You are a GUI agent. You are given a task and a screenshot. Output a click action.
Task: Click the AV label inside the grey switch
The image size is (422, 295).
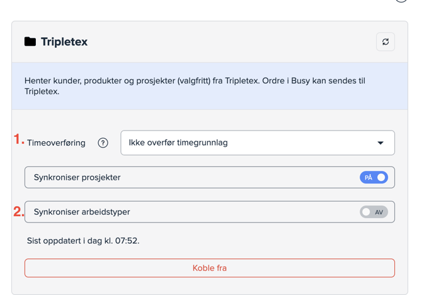(x=379, y=212)
